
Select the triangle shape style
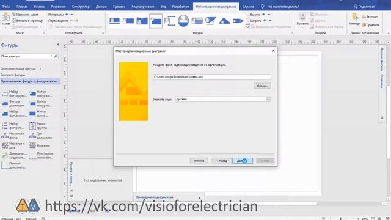point(224,21)
